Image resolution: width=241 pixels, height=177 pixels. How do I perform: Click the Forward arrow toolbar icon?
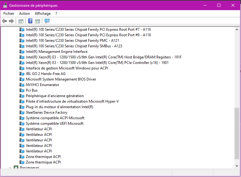click(11, 21)
